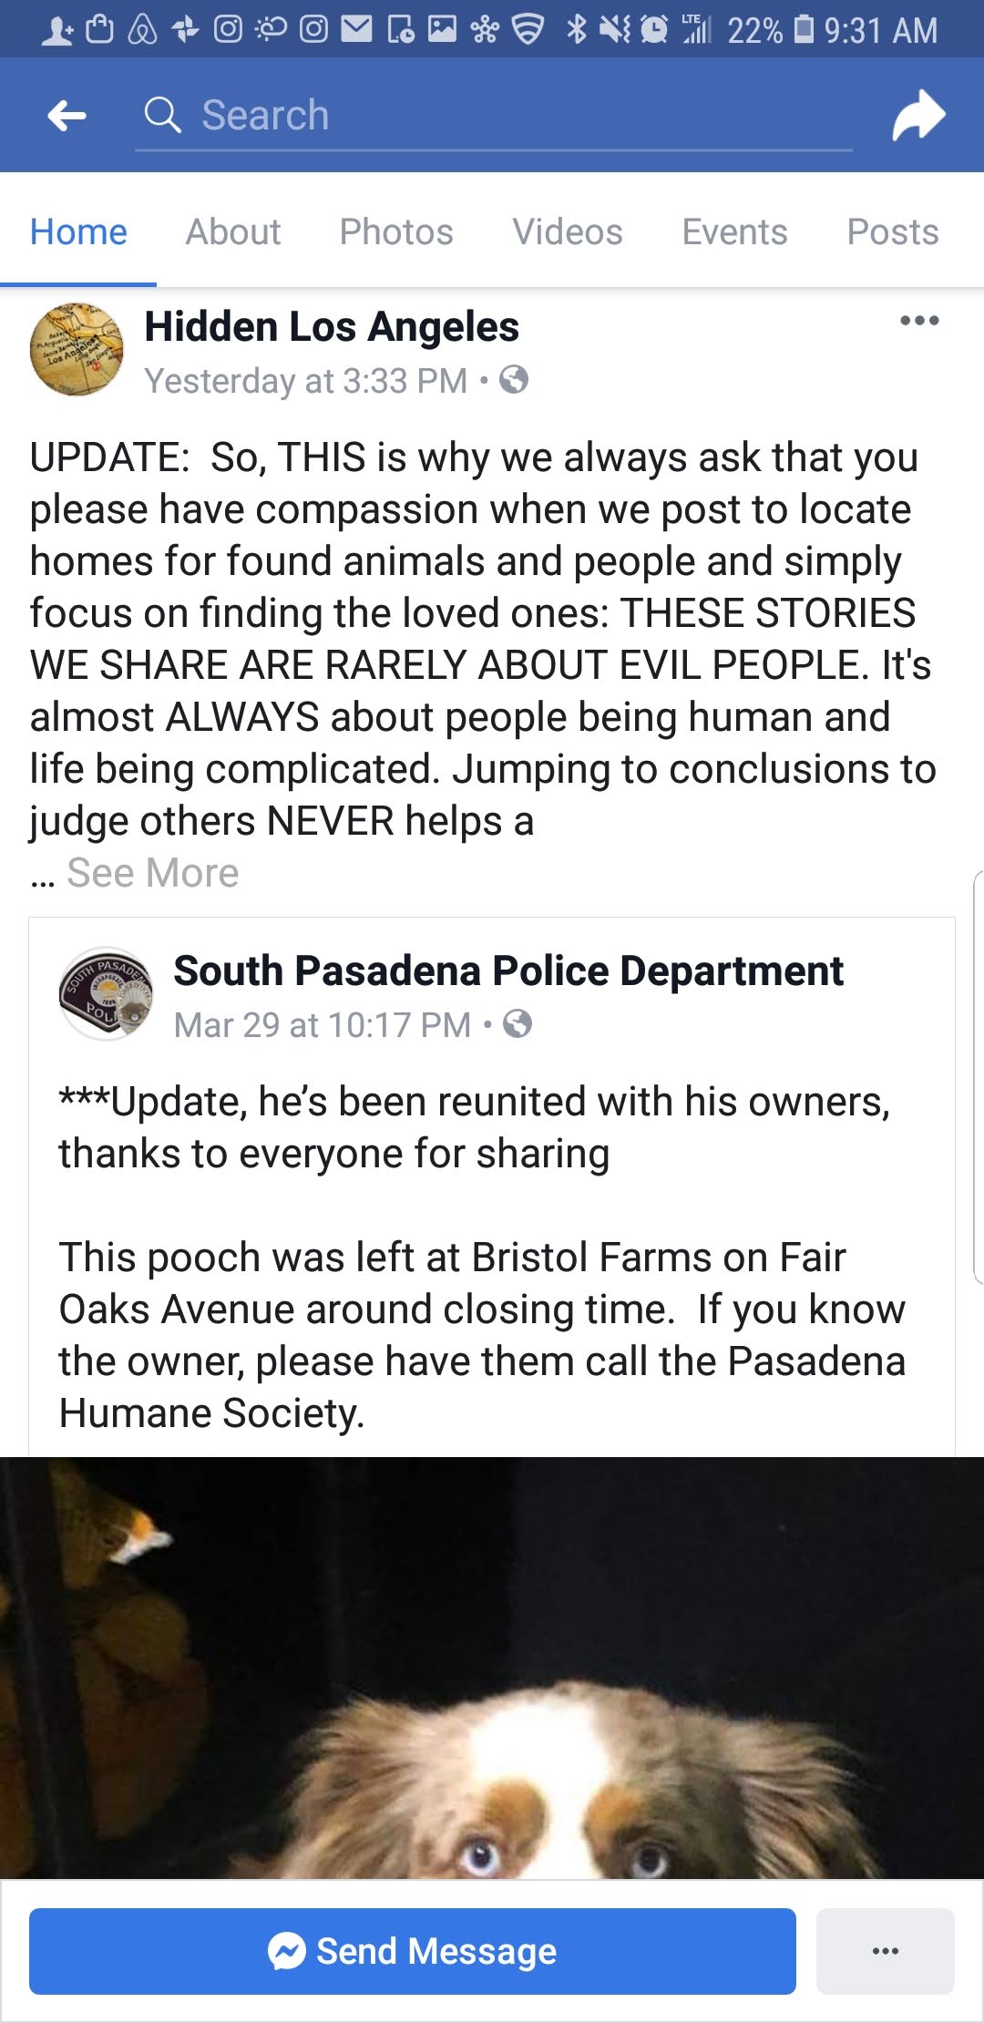Open South Pasadena Police Department avatar
984x2023 pixels.
[106, 993]
